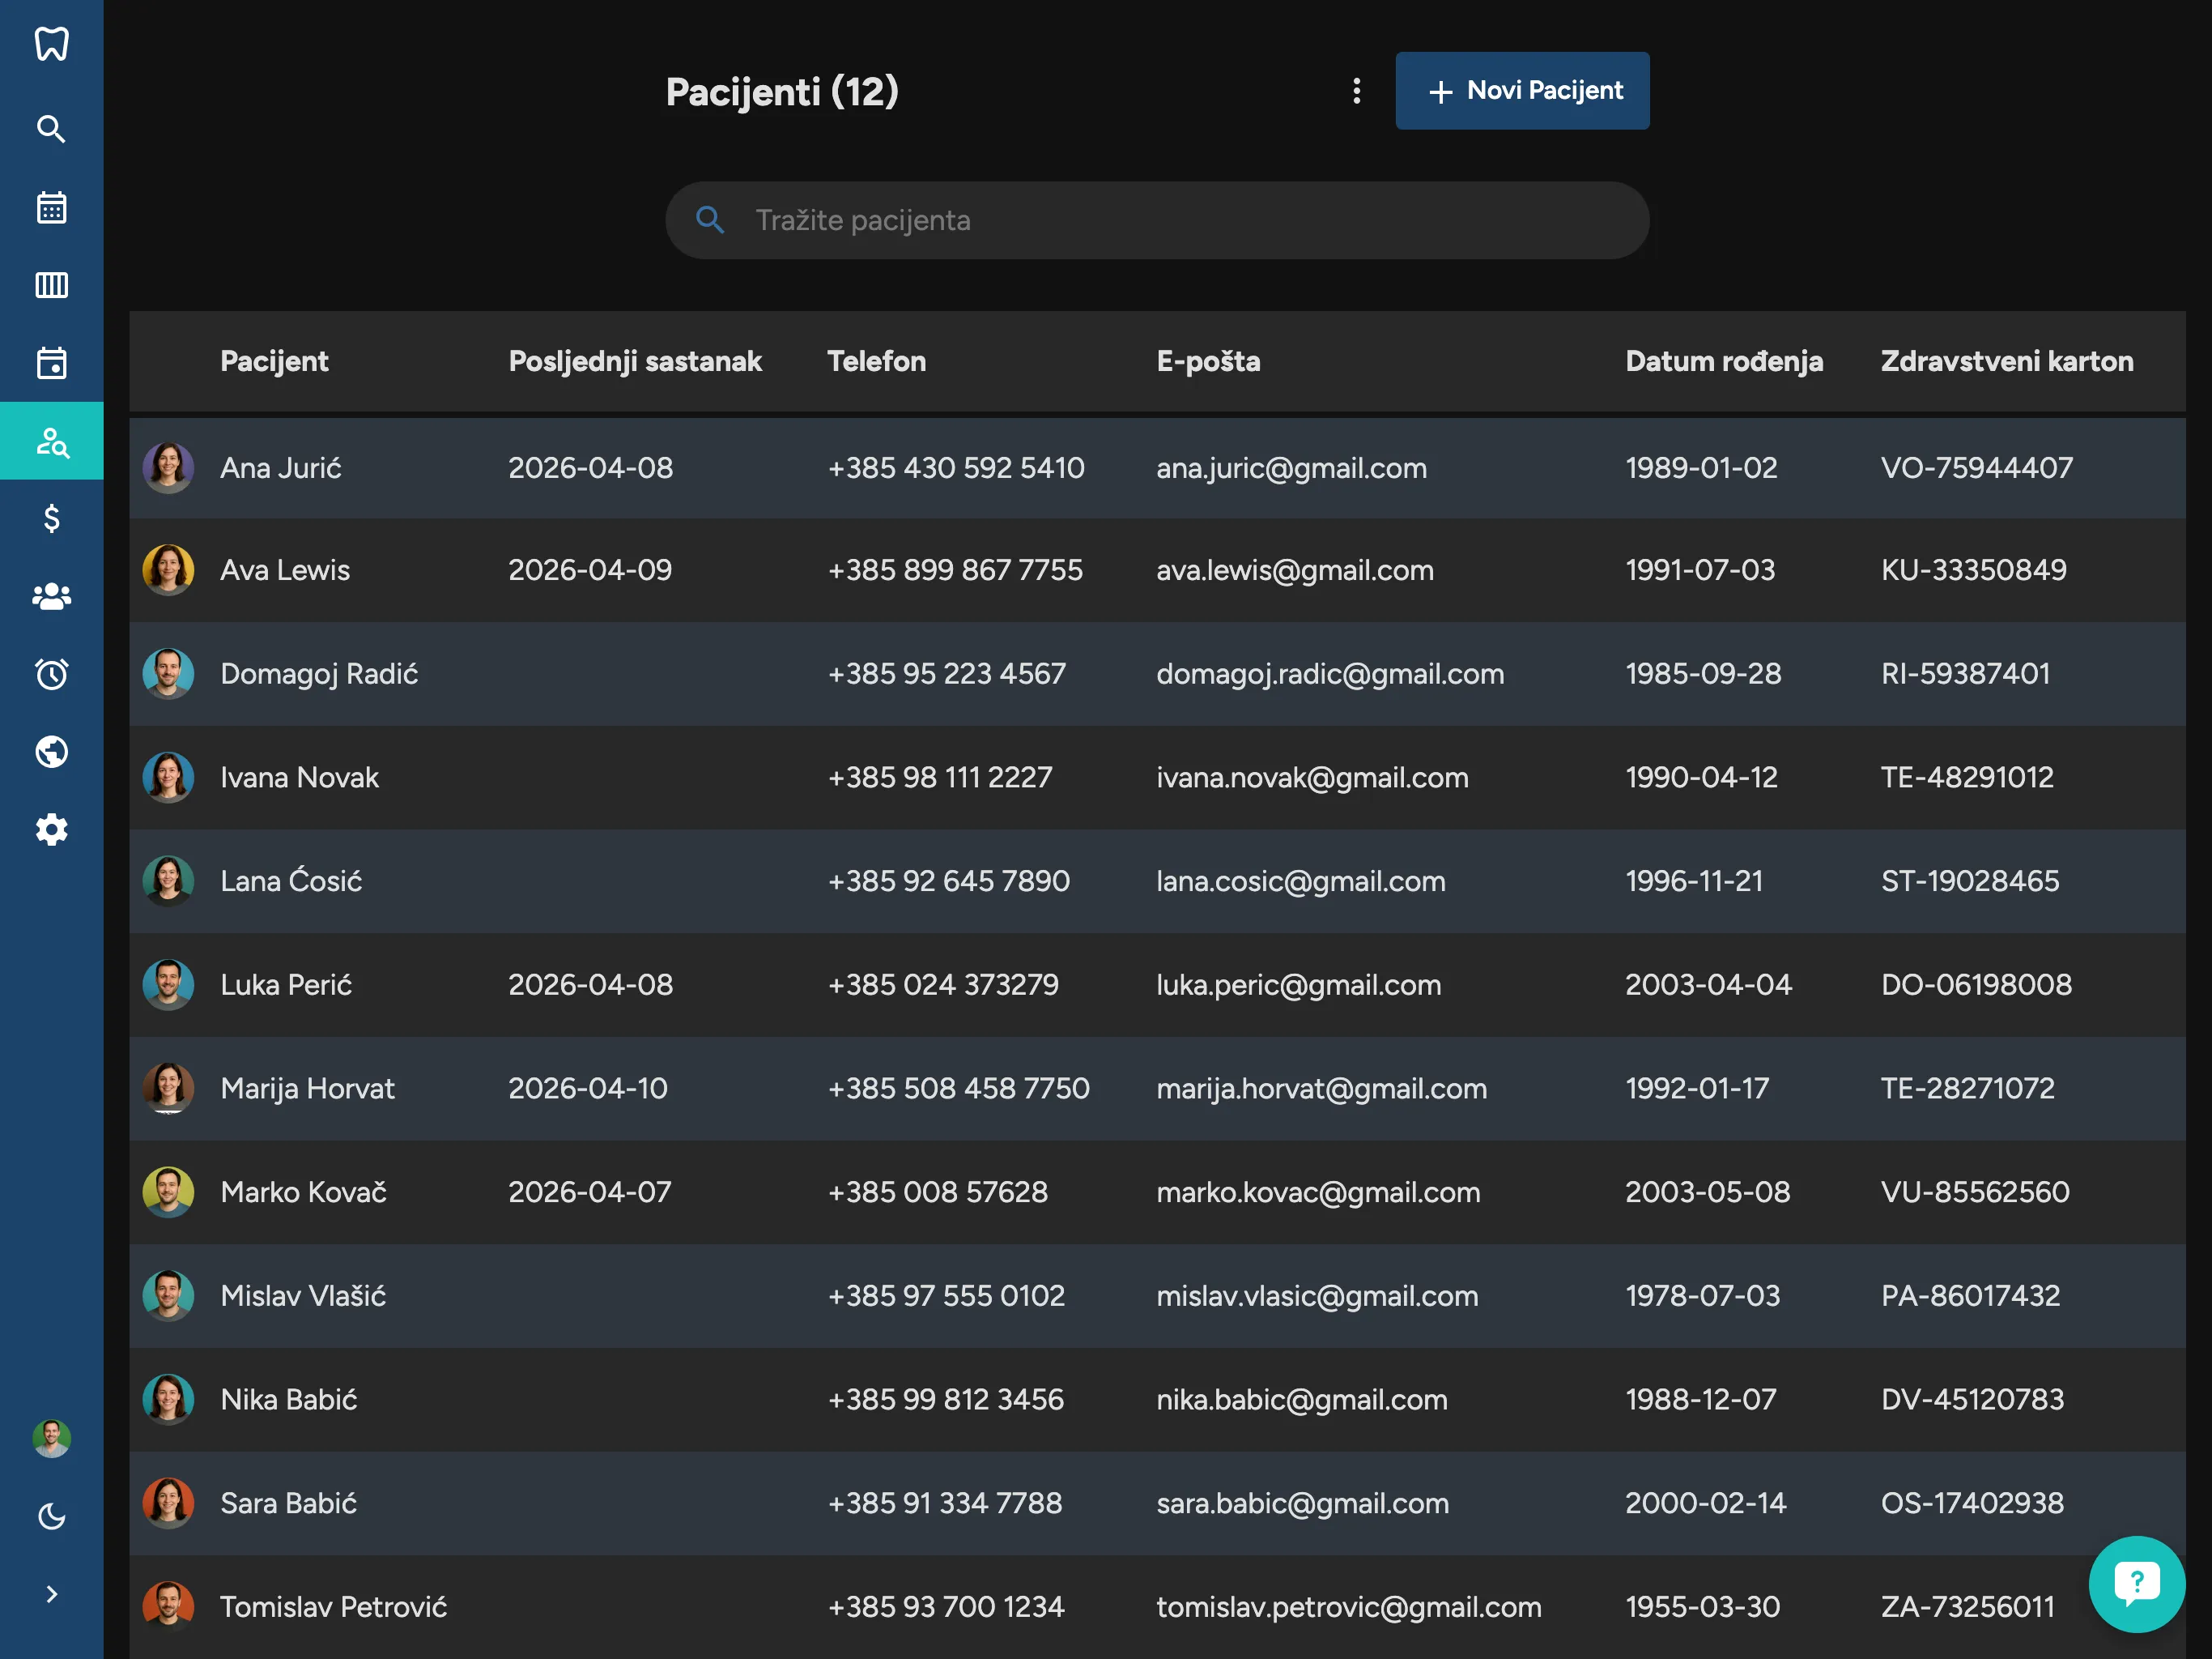Click the user profile avatar in sidebar

point(51,1438)
